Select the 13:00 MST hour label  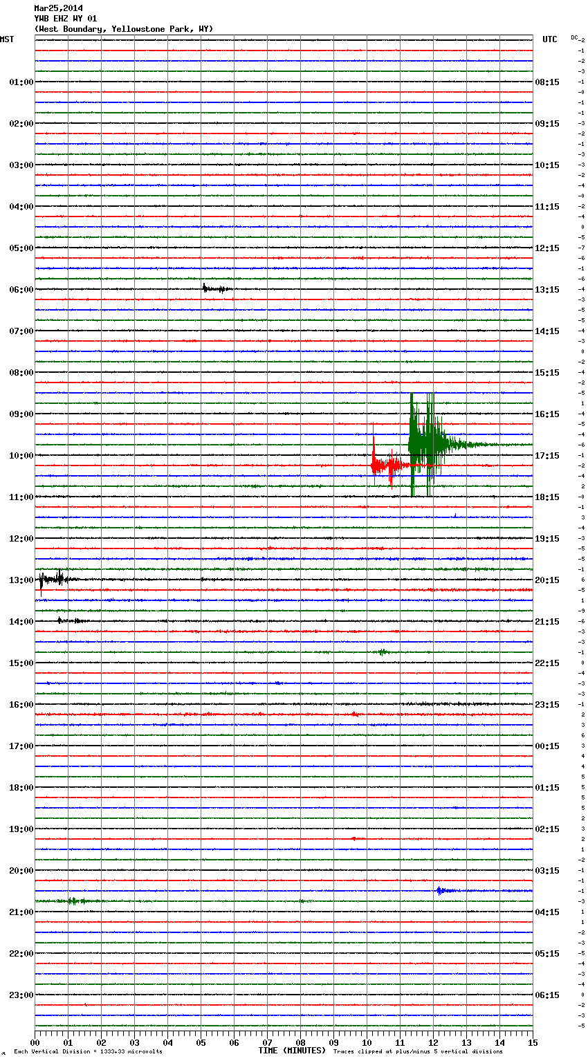coord(21,580)
